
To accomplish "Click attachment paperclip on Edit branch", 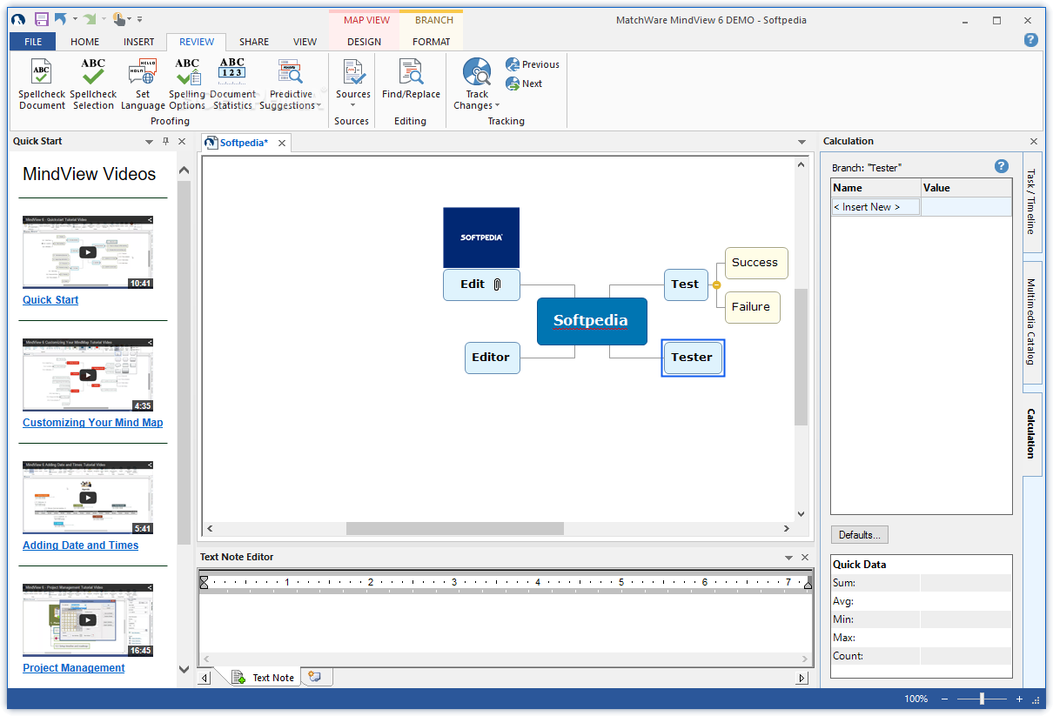I will point(497,284).
